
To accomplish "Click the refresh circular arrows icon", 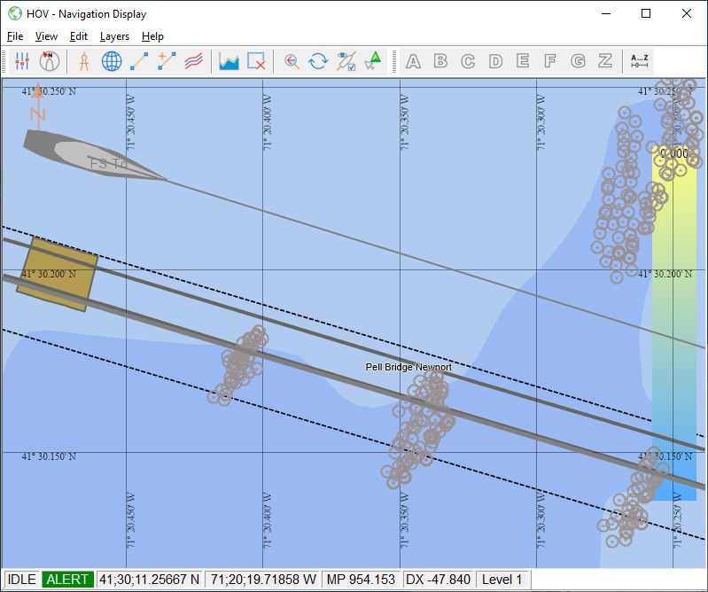I will 318,61.
